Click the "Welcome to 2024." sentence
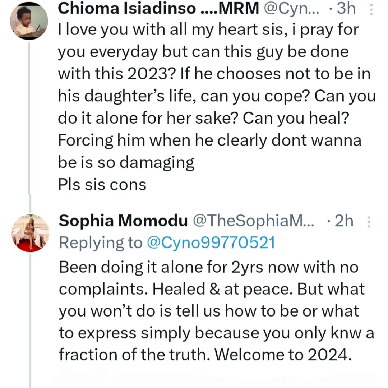This screenshot has width=388, height=388. [283, 356]
